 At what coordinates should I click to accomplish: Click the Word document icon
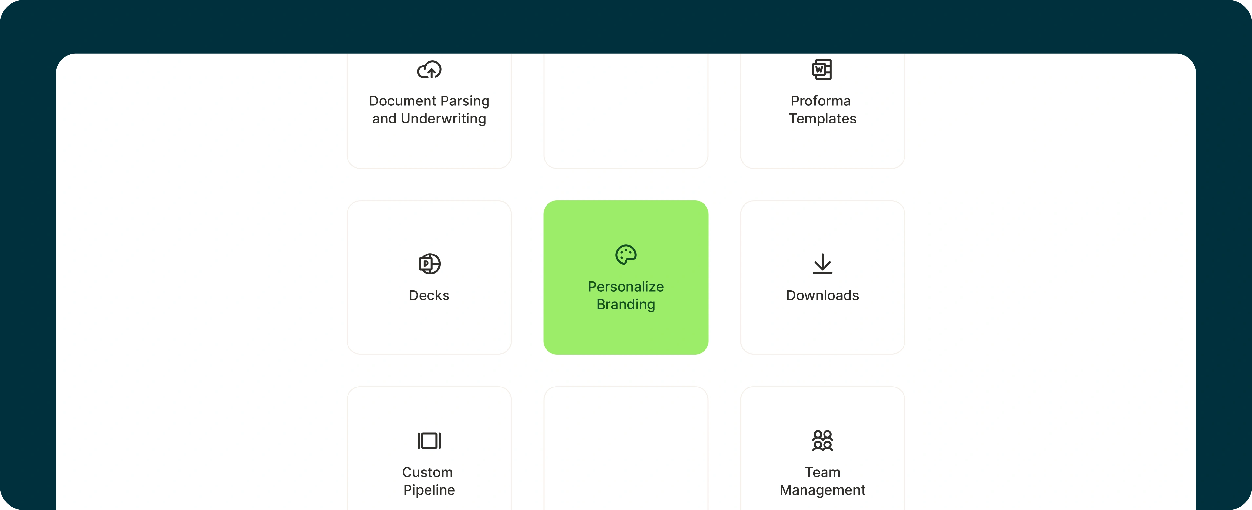(822, 69)
